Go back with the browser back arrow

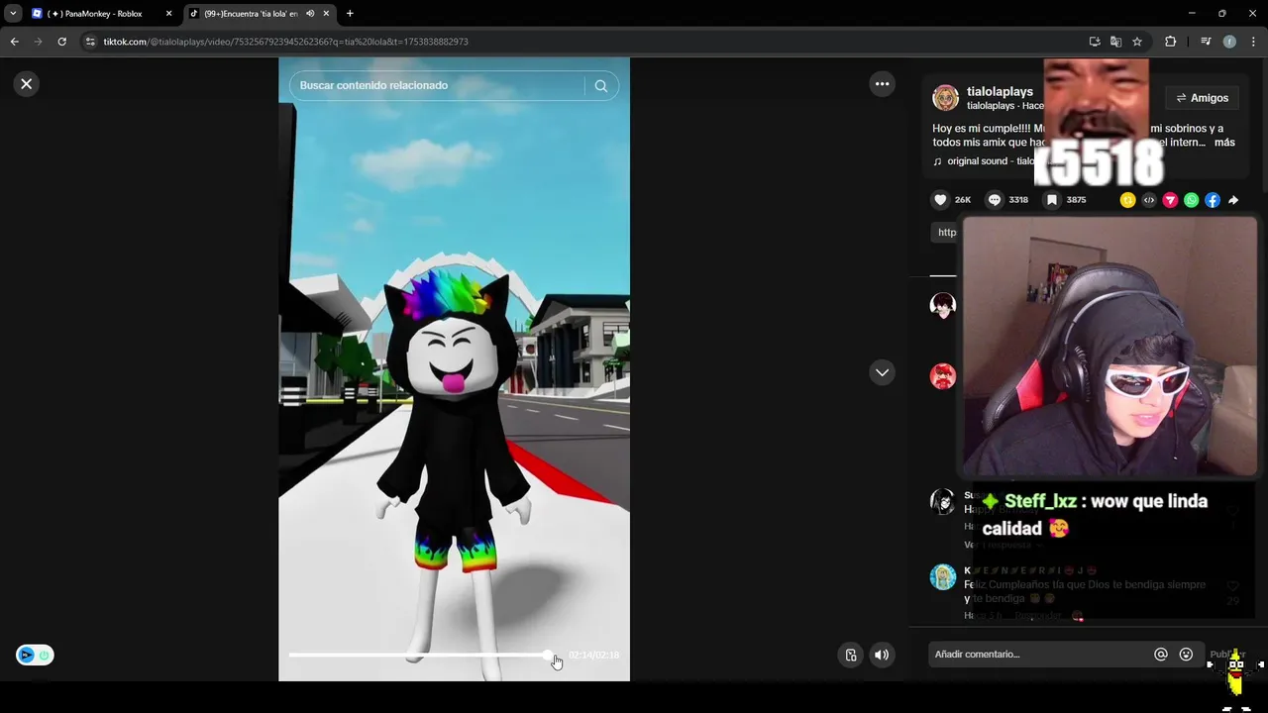[14, 42]
